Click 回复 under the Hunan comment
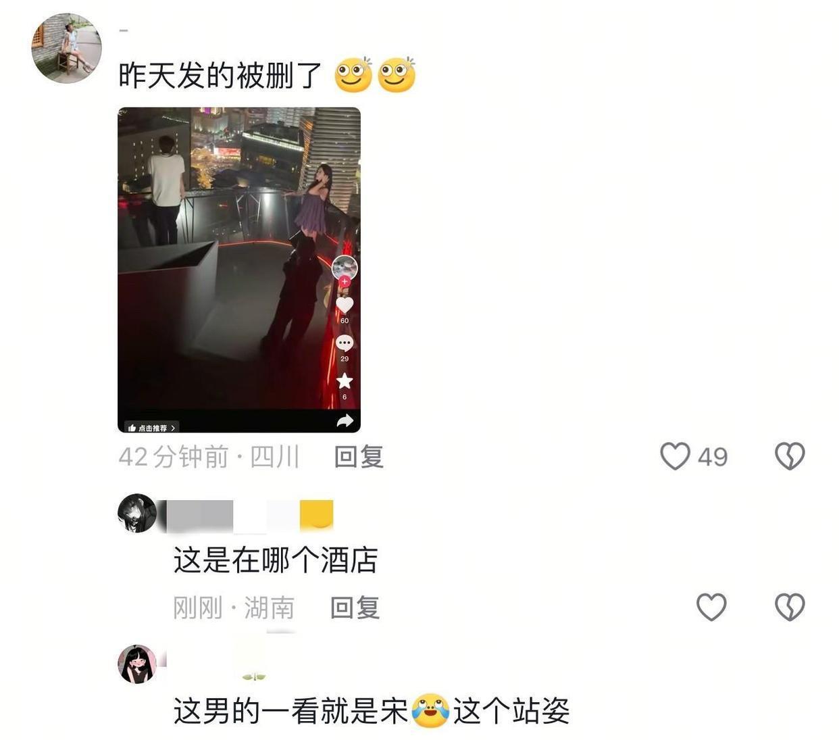 pyautogui.click(x=355, y=608)
